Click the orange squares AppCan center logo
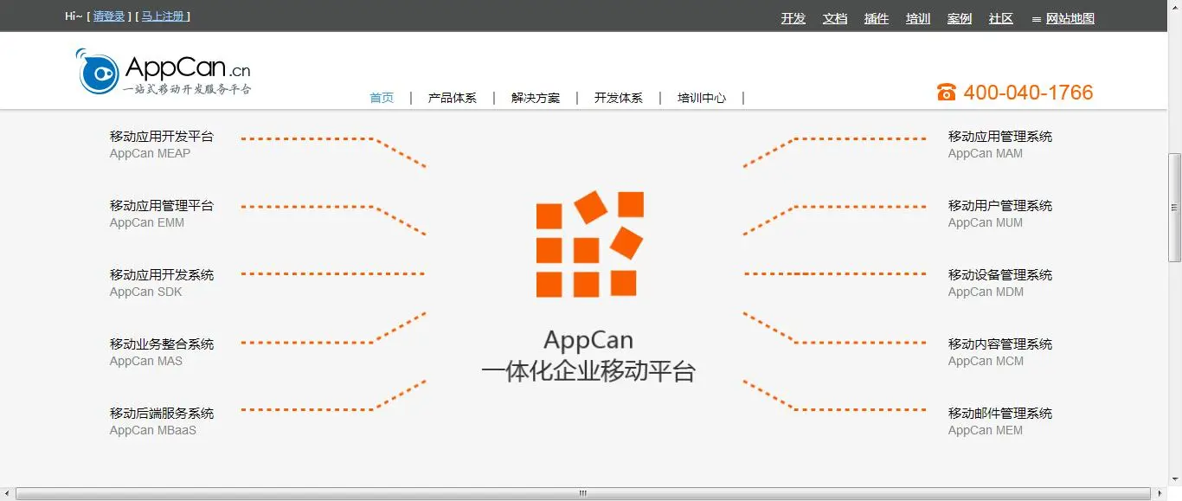Screen dimensions: 1182x501 (589, 244)
